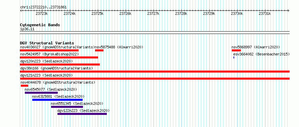Click the DGV Structural Variants track title

pyautogui.click(x=47, y=43)
